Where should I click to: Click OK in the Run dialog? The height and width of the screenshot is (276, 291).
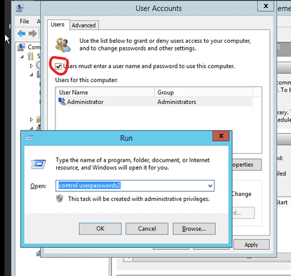pos(100,228)
